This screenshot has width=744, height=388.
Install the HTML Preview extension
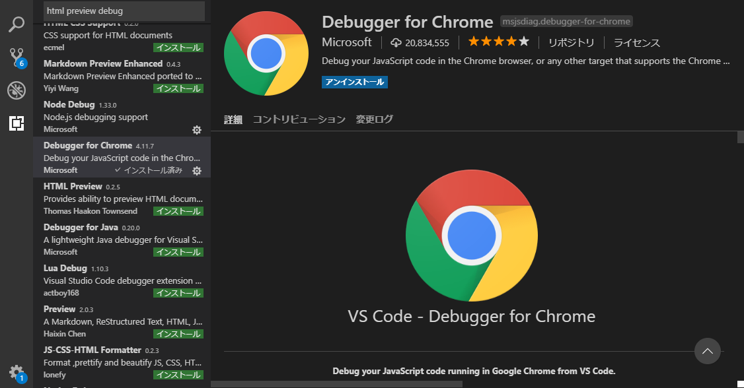(178, 212)
